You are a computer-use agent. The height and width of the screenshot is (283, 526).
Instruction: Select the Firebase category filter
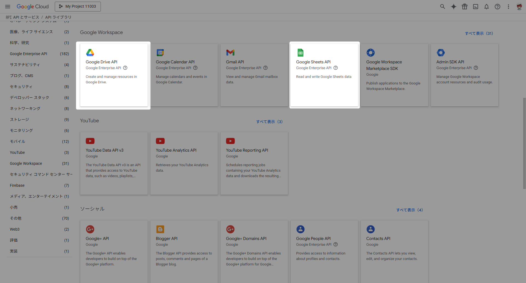17,185
